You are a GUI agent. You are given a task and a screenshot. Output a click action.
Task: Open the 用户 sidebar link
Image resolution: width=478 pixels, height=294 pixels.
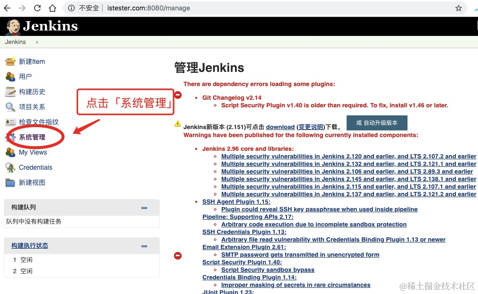tap(26, 77)
